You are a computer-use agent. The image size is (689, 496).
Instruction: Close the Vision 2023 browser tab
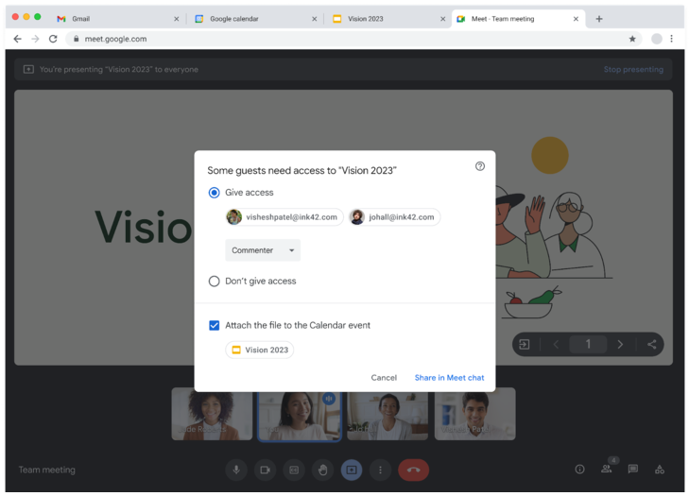(442, 19)
